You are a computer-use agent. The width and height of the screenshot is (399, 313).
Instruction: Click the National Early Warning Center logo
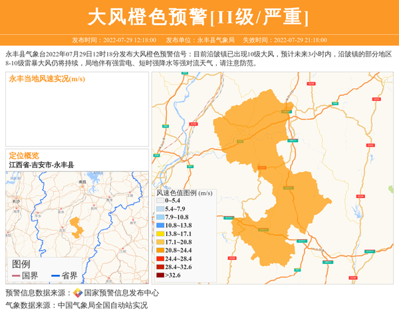[x=78, y=293]
